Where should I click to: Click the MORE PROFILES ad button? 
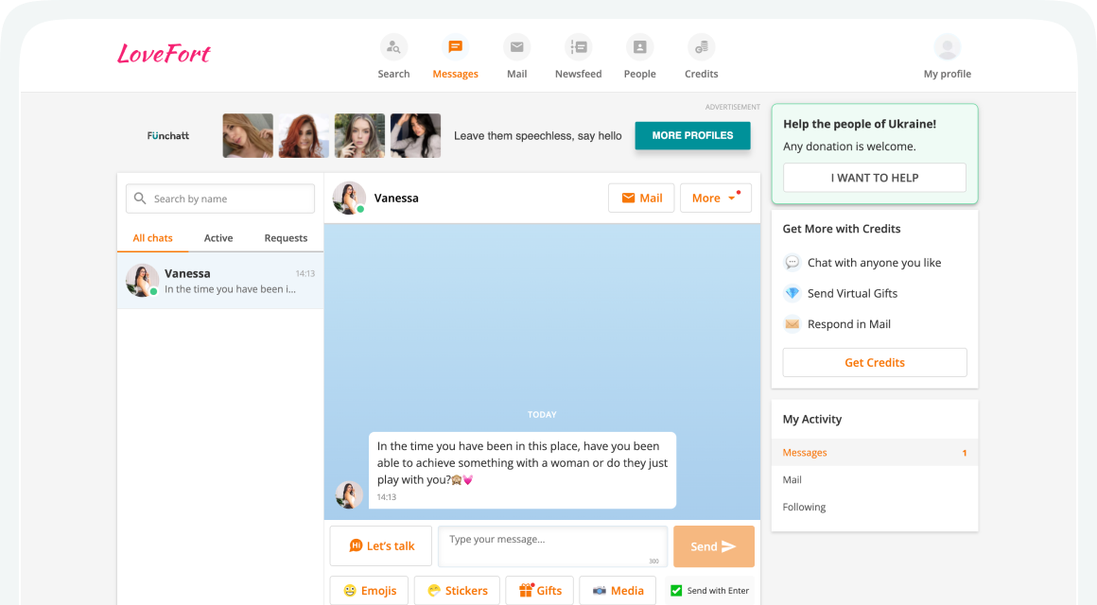tap(692, 135)
